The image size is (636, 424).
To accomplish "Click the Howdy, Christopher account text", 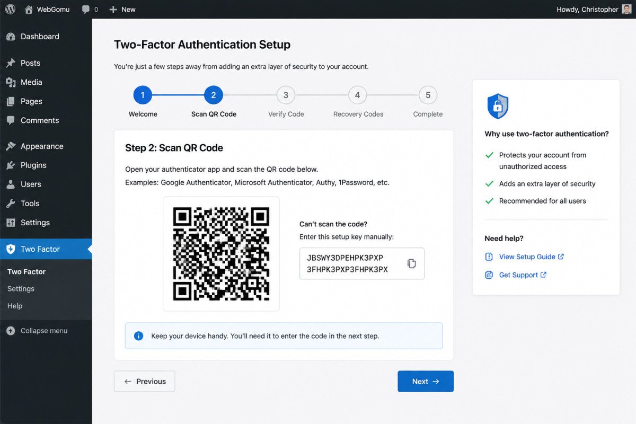I will [587, 9].
